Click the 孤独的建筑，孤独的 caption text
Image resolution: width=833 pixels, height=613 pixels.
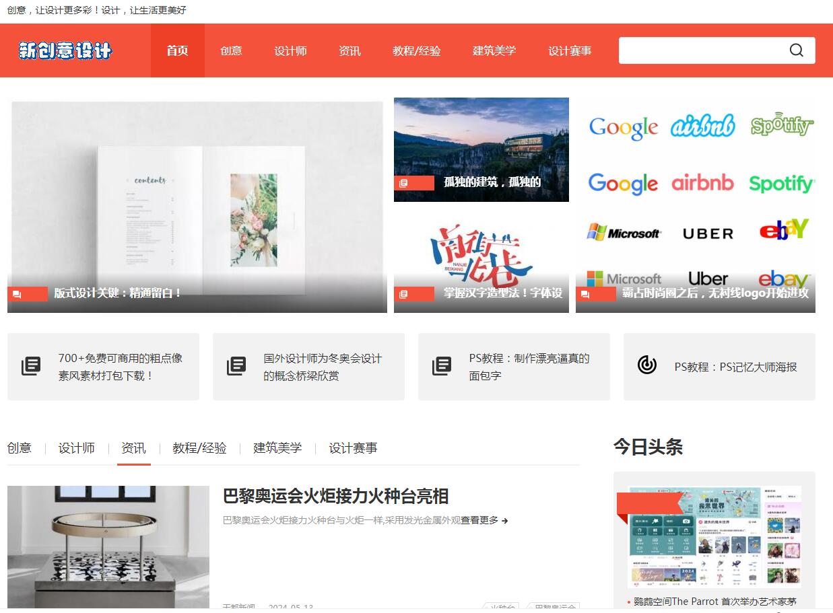pos(492,182)
